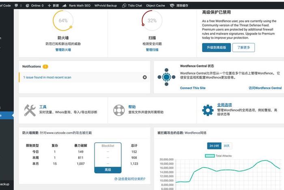The width and height of the screenshot is (284, 190).
Task: Click the help lifebuoy icon
Action: point(119,110)
